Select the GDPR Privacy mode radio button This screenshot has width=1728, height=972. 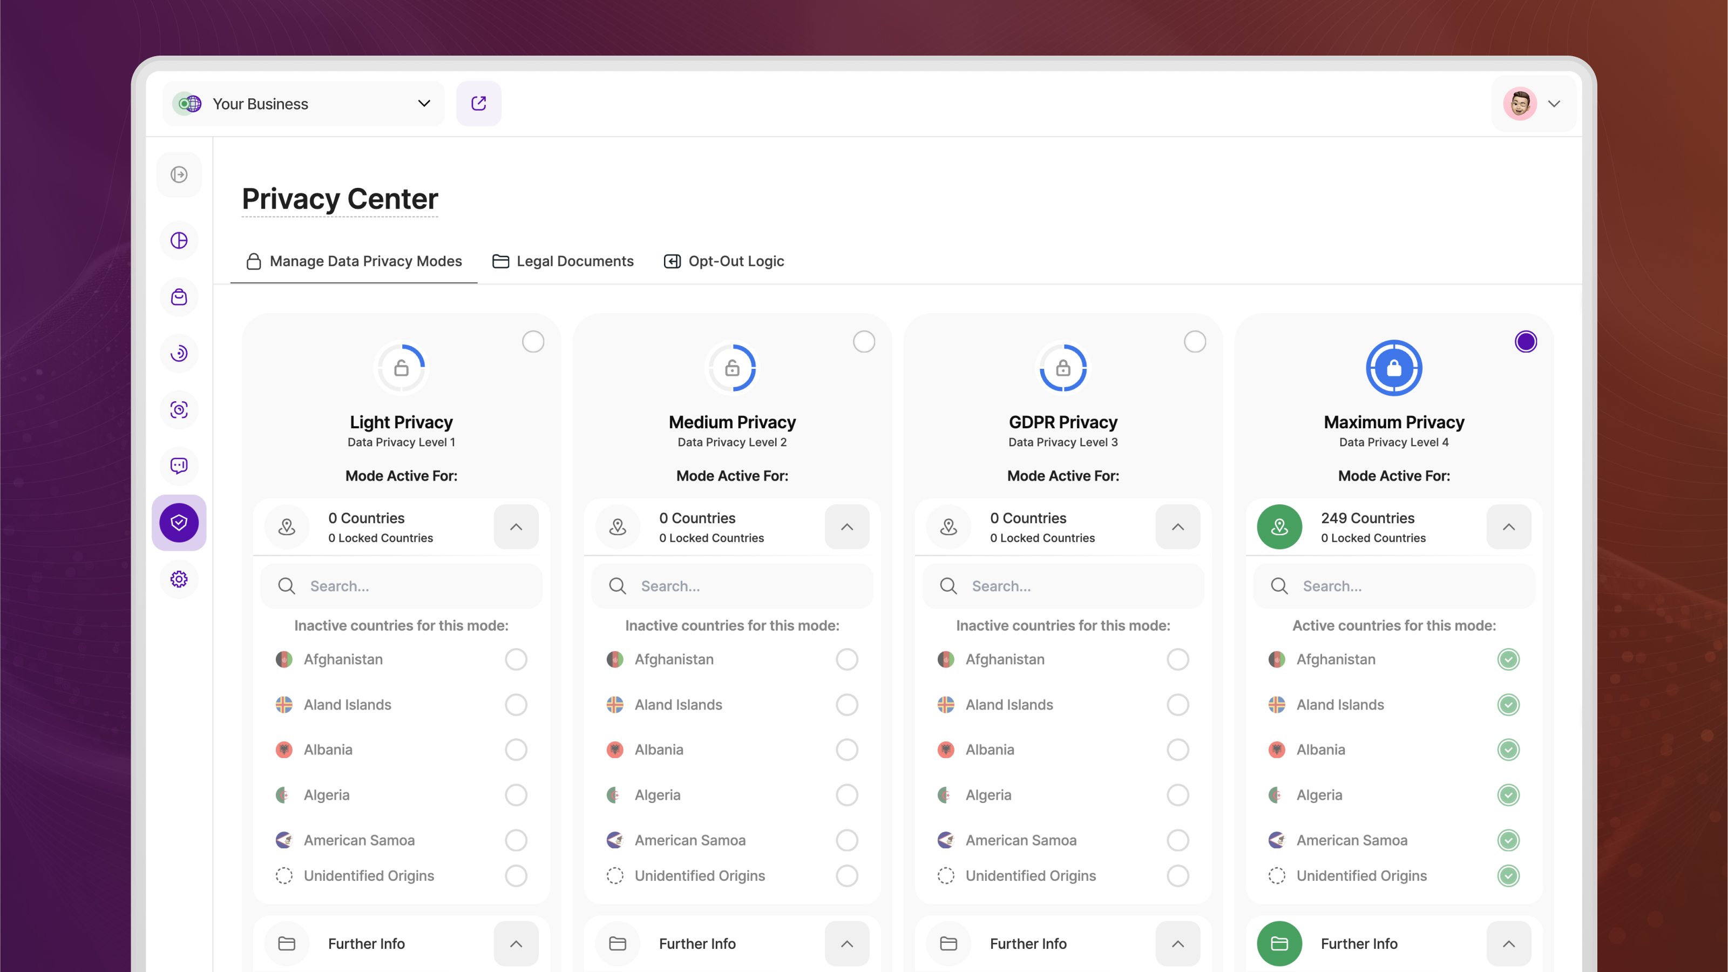pos(1195,341)
